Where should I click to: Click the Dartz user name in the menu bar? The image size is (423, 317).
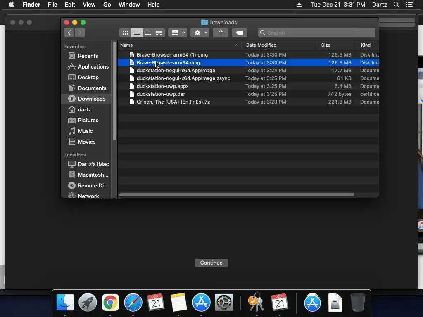(x=379, y=5)
